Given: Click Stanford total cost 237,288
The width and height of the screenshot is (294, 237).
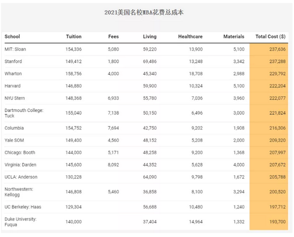Looking at the screenshot, I should click(x=277, y=61).
